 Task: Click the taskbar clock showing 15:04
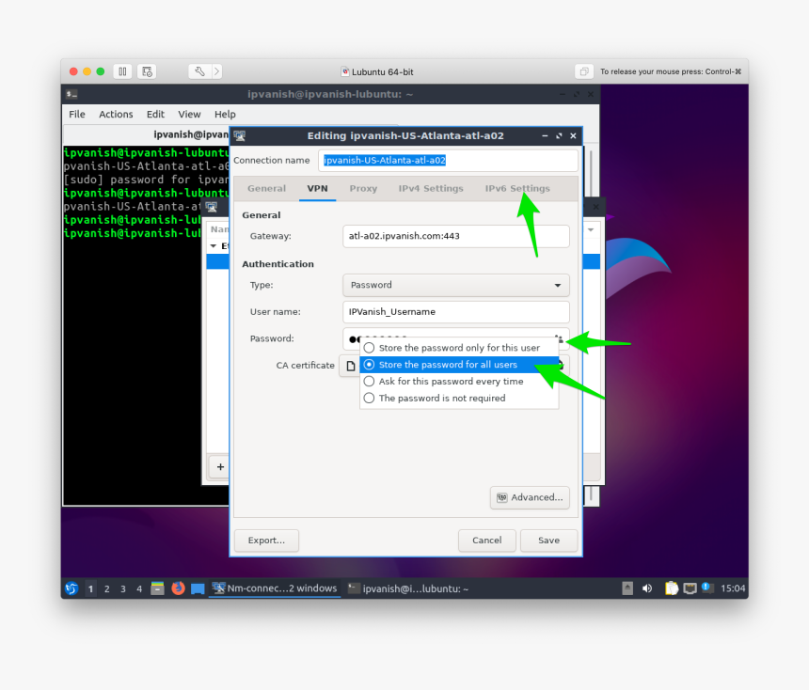pyautogui.click(x=733, y=588)
